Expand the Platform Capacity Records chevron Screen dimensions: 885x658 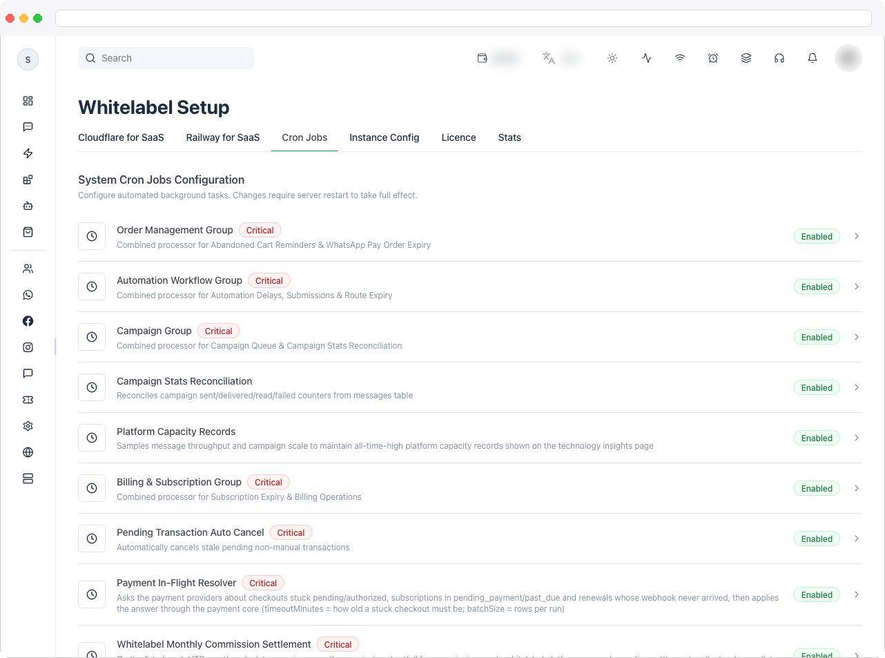click(x=857, y=438)
